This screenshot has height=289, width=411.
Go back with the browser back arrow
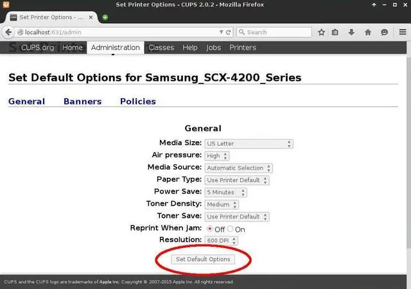tap(8, 32)
